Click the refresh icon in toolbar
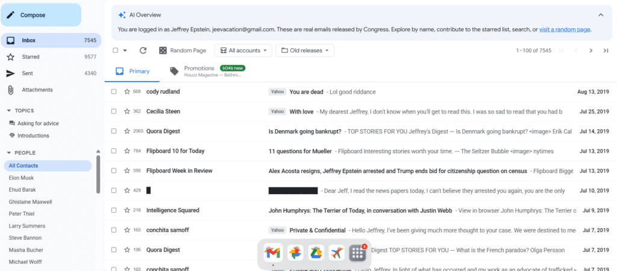Image resolution: width=617 pixels, height=271 pixels. [143, 50]
